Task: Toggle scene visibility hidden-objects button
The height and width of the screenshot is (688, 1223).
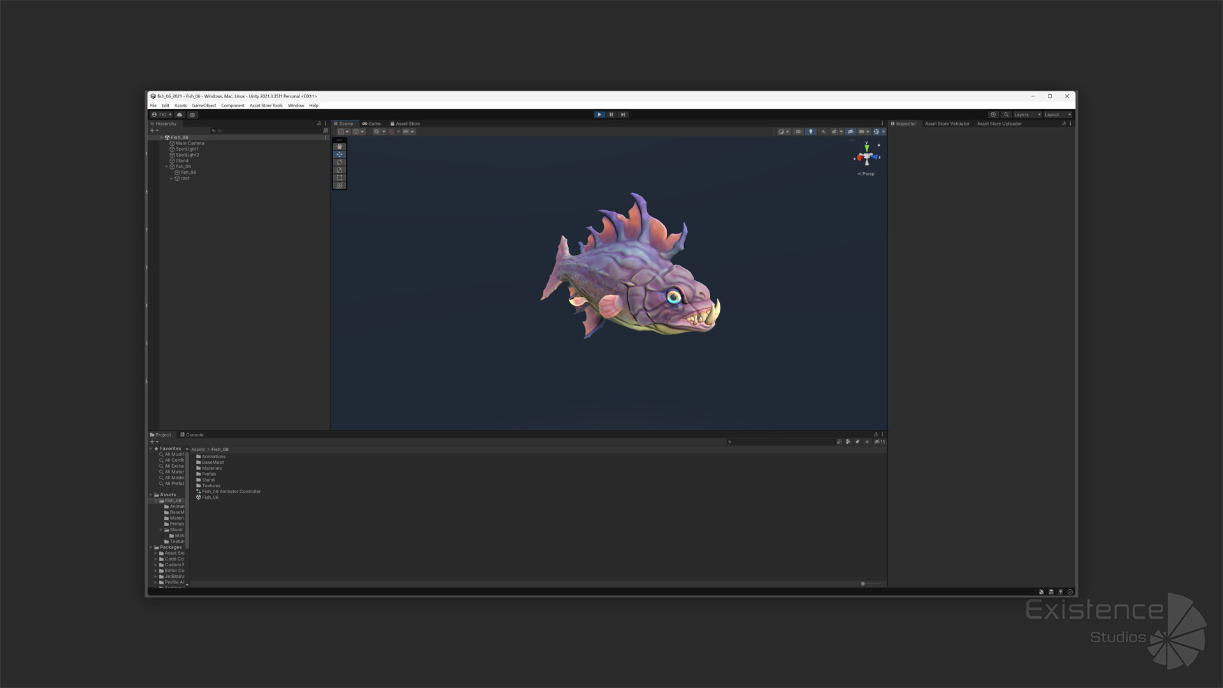Action: coord(850,132)
